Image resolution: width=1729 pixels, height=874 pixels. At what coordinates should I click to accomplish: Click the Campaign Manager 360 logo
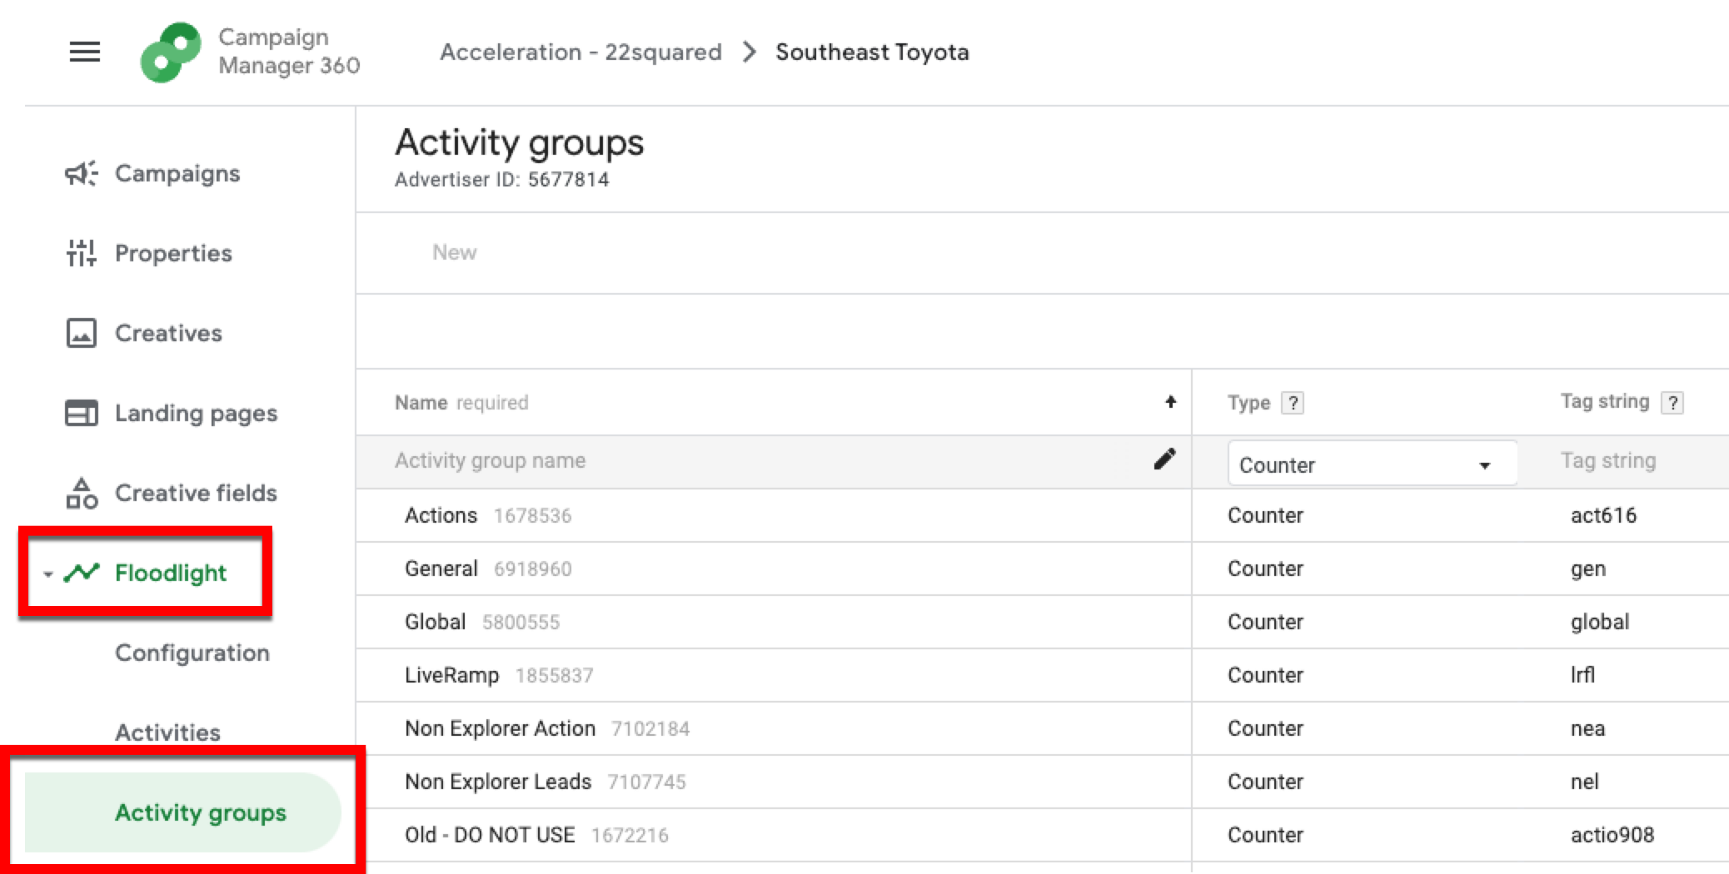point(171,52)
